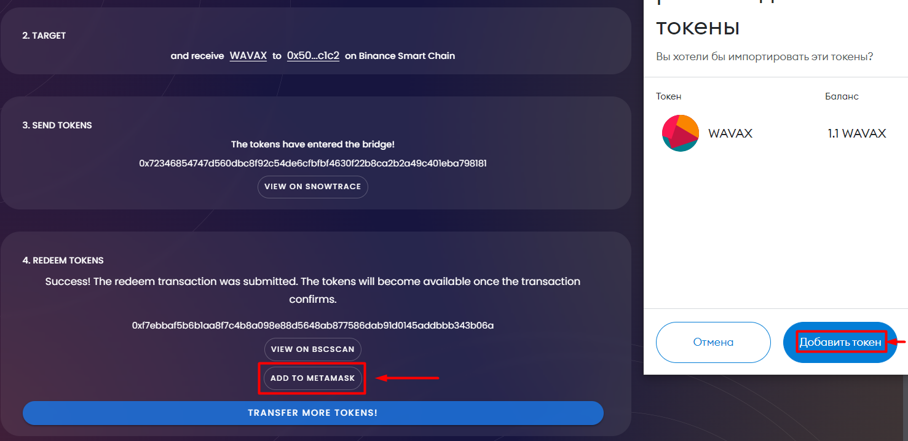Click the 2. TARGET step heading
The height and width of the screenshot is (441, 908).
(x=44, y=36)
